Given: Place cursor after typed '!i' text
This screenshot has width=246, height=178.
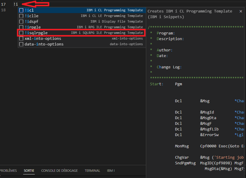Looking at the screenshot, I should pyautogui.click(x=18, y=4).
